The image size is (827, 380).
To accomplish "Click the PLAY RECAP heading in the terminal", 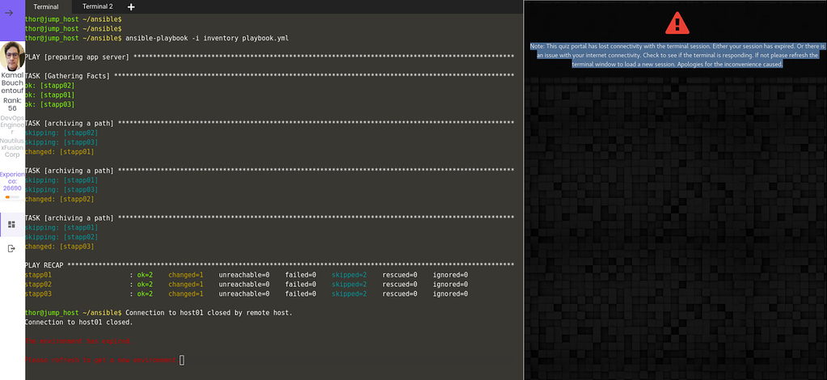I will click(x=46, y=265).
